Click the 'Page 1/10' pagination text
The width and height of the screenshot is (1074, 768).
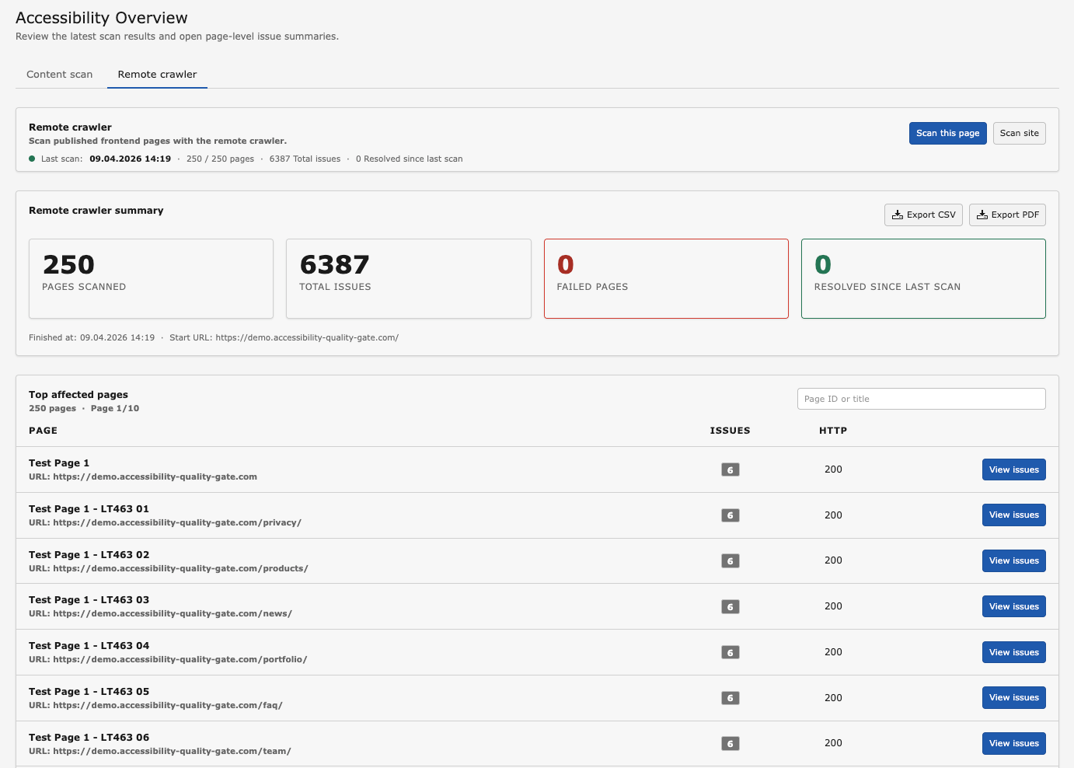(115, 408)
